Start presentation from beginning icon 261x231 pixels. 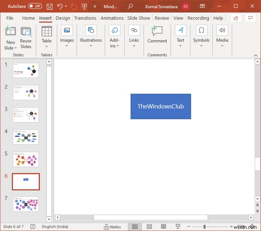[x=84, y=6]
